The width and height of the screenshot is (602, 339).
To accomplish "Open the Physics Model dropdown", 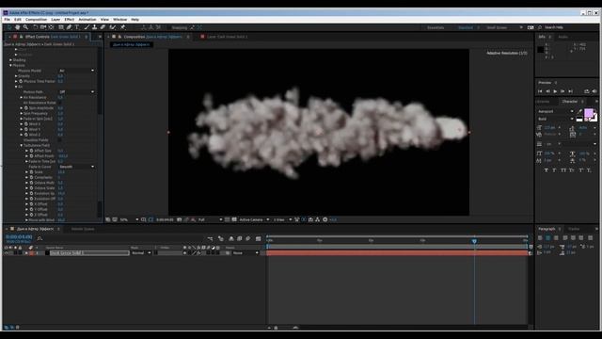I will click(76, 71).
